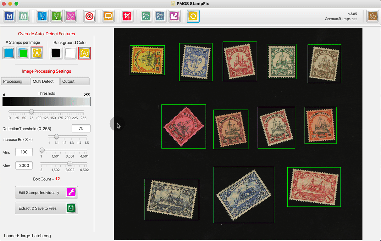
Task: Click the green 5 Pfennig Karolinen stamp
Action: [x=282, y=61]
